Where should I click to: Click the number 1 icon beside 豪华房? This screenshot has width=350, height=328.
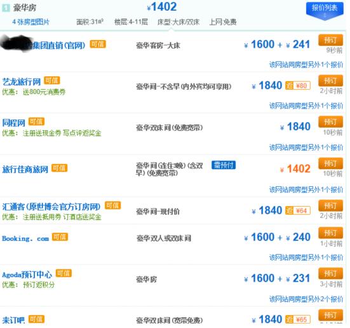6,8
